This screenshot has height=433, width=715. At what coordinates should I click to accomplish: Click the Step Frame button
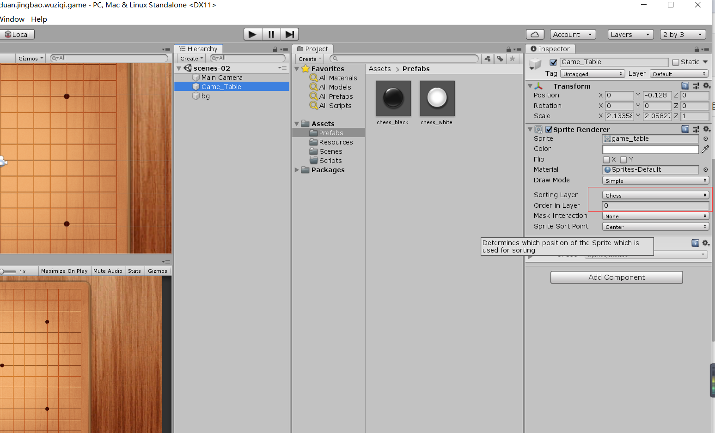[x=289, y=34]
